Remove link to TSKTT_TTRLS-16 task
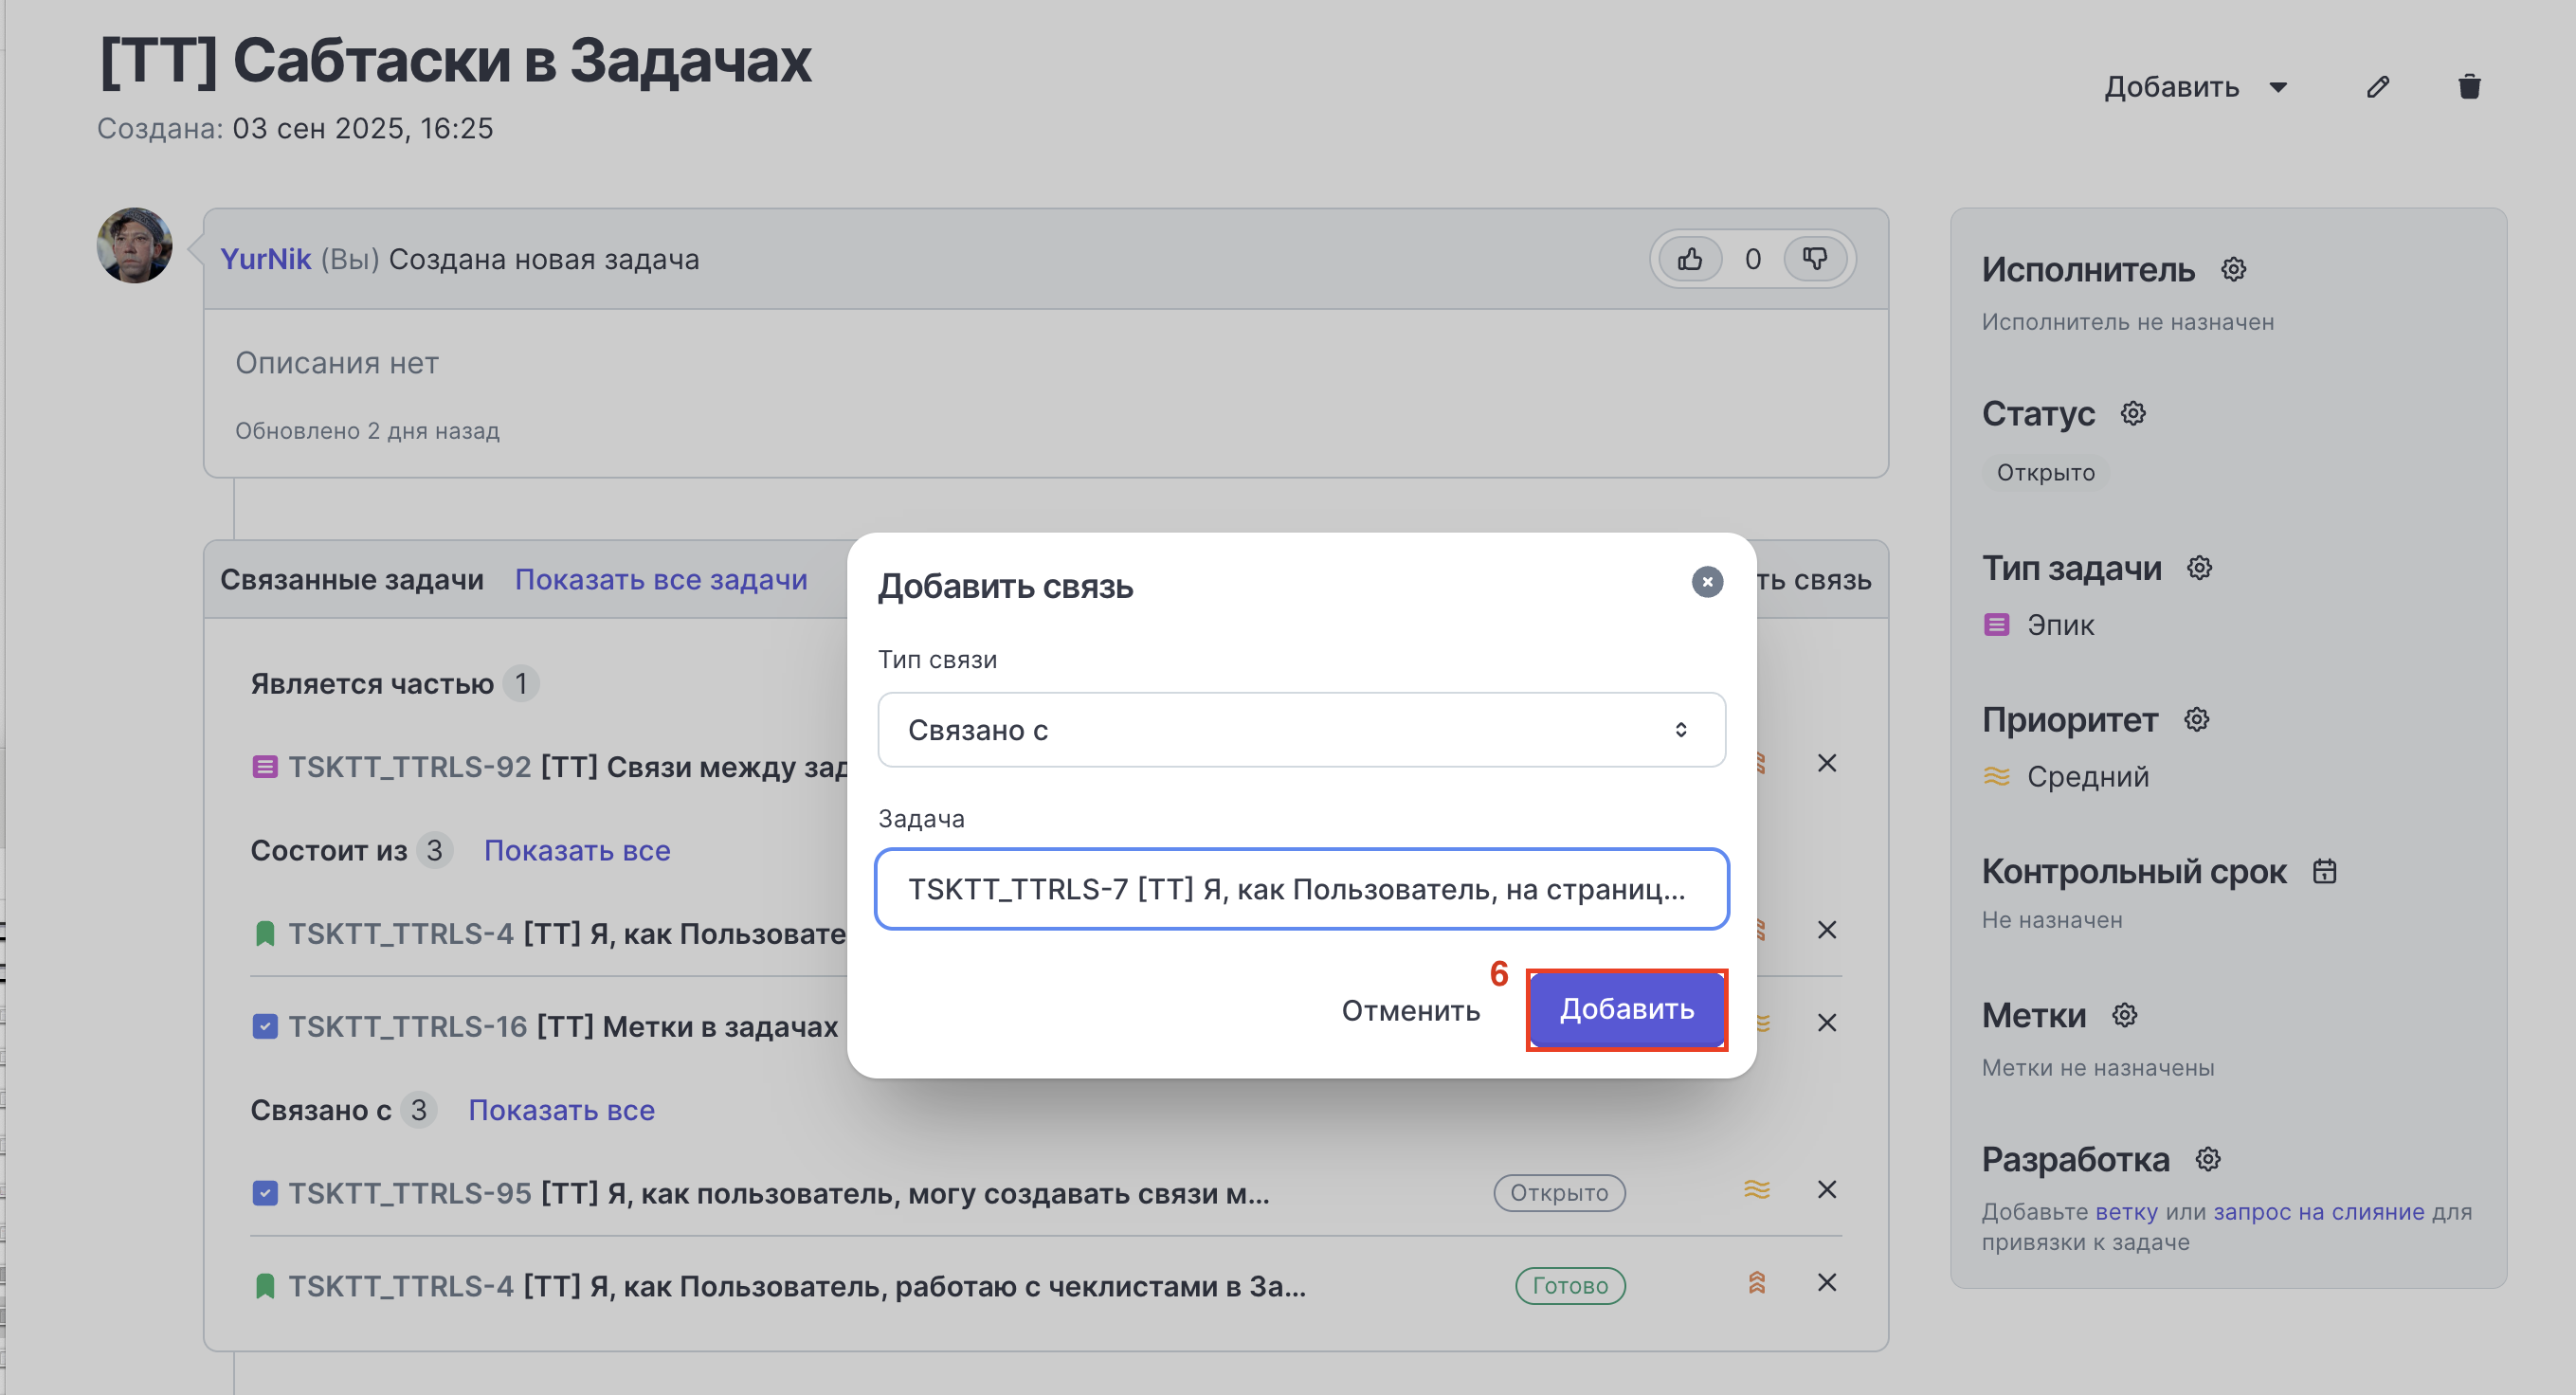 point(1827,1023)
